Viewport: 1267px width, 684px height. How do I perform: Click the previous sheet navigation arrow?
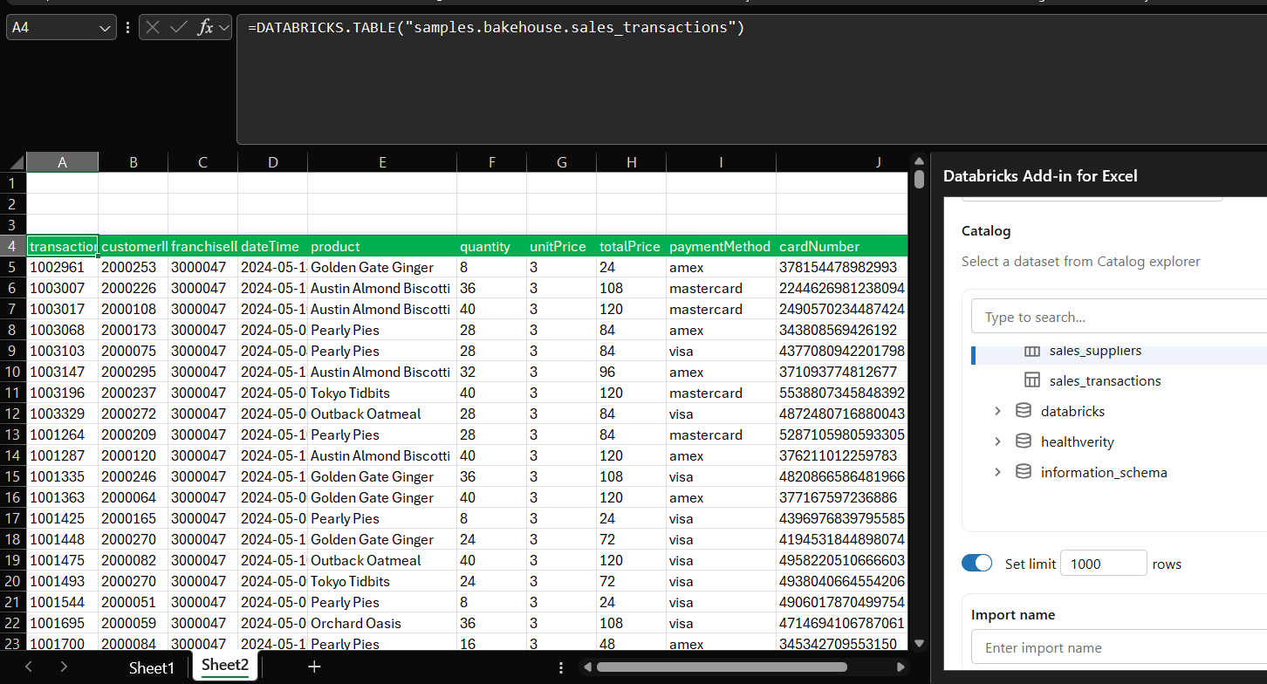tap(29, 667)
